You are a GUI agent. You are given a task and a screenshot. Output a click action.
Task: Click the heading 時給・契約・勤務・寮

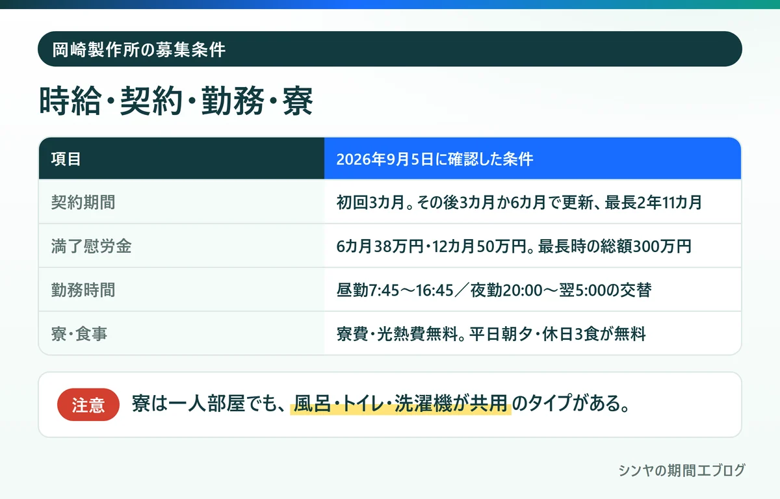coord(176,102)
